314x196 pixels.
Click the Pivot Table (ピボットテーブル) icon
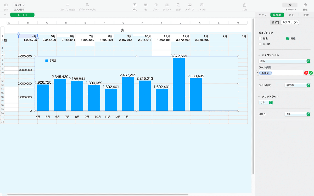click(87, 5)
